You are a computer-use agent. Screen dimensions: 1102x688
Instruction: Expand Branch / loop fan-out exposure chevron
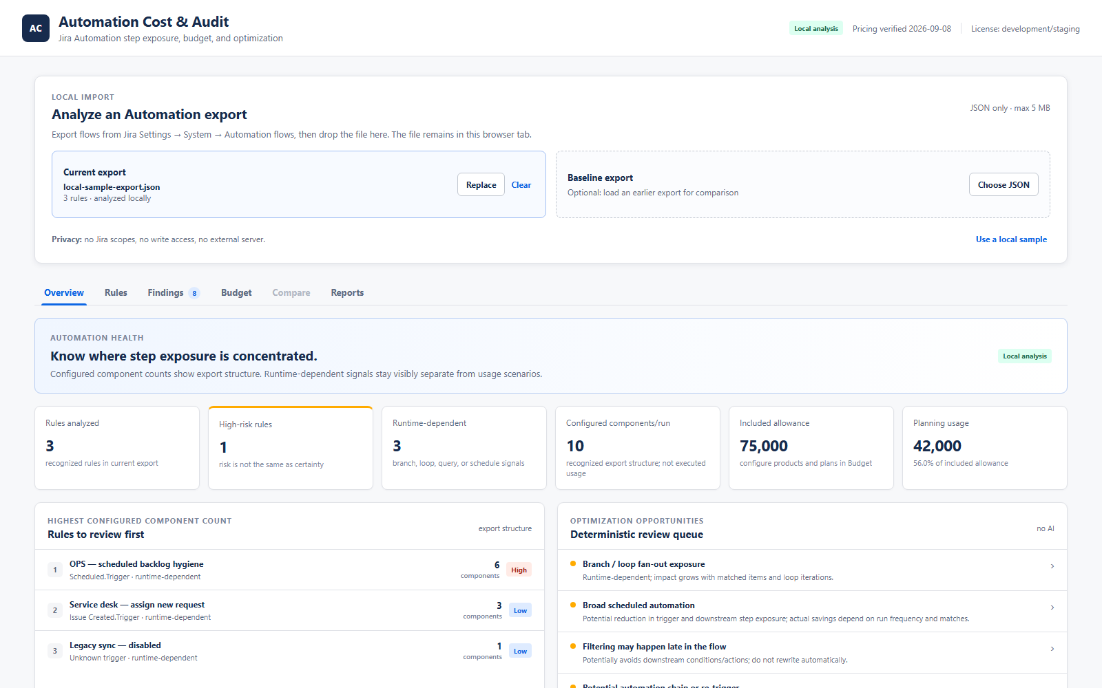tap(1052, 566)
